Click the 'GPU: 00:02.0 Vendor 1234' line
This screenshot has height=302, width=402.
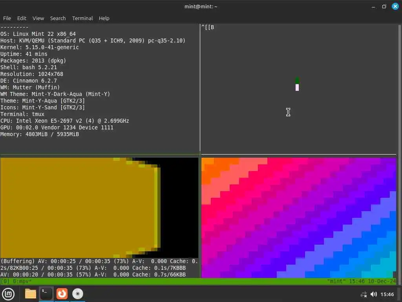click(57, 127)
